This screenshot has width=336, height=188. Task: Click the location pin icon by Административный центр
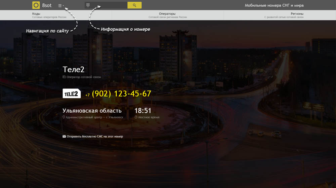(64, 117)
